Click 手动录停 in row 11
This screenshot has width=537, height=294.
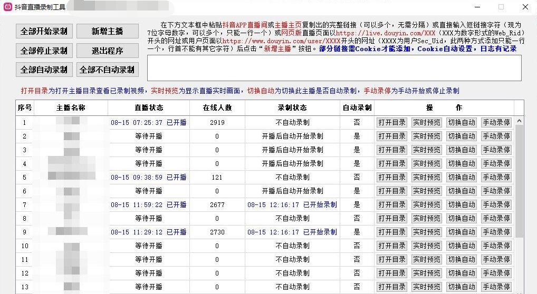pos(496,259)
